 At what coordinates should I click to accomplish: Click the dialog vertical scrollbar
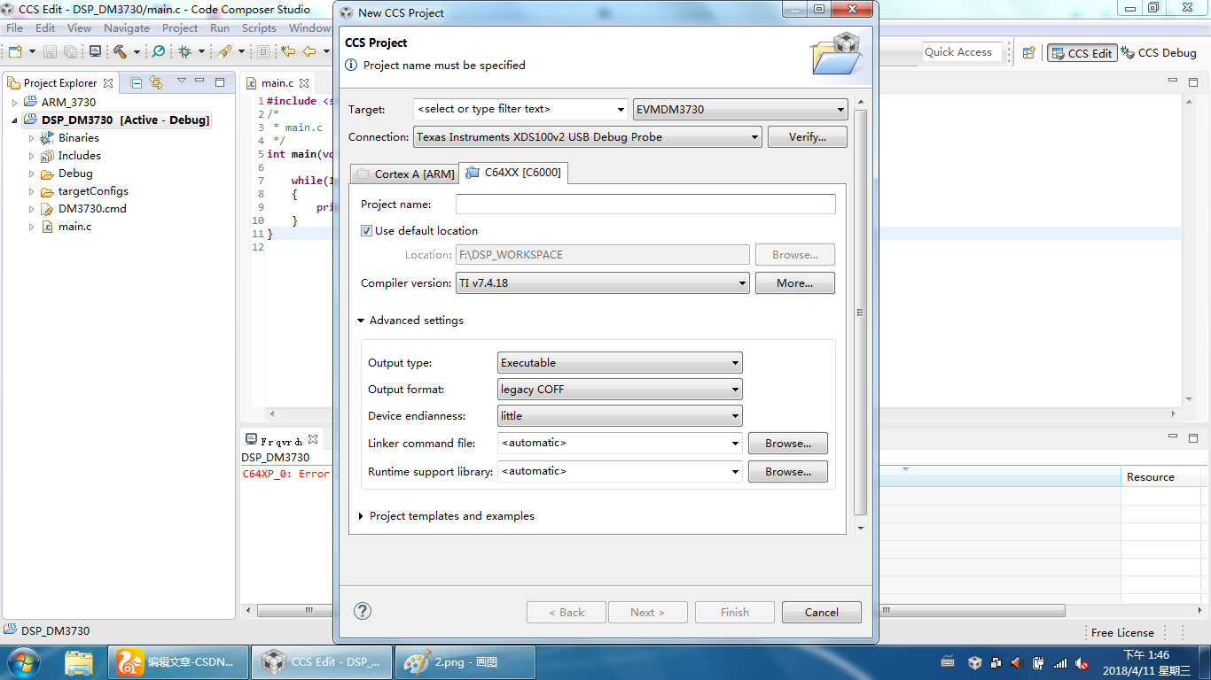(860, 312)
